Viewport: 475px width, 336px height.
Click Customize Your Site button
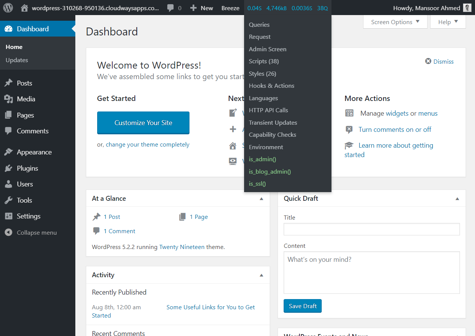click(x=143, y=123)
